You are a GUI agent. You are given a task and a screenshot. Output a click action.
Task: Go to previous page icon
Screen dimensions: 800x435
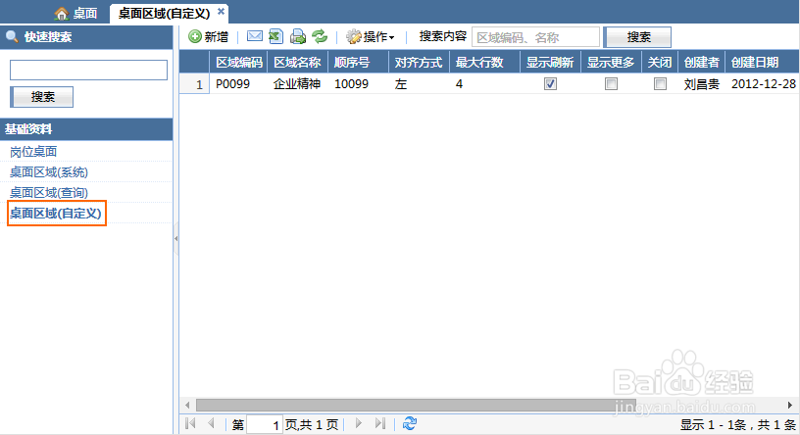click(211, 423)
